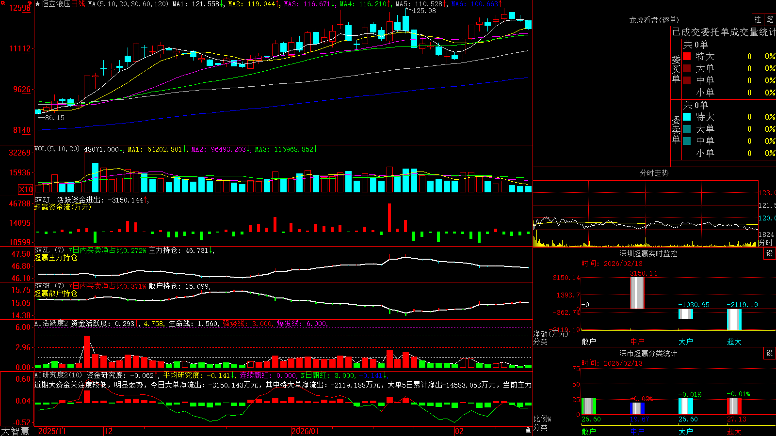The width and height of the screenshot is (776, 436).
Task: Click the 龙虎看盘(逐单) panel title
Action: point(654,20)
